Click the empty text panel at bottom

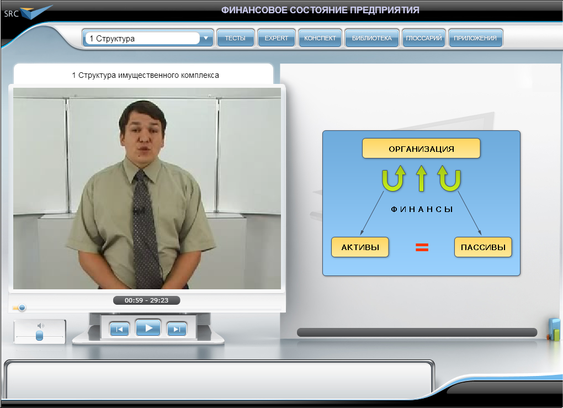(x=219, y=381)
